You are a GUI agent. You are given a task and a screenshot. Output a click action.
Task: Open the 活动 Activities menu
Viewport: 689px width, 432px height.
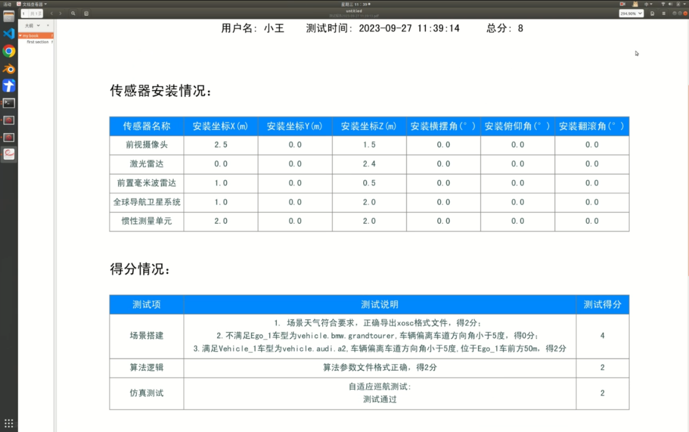pyautogui.click(x=7, y=4)
